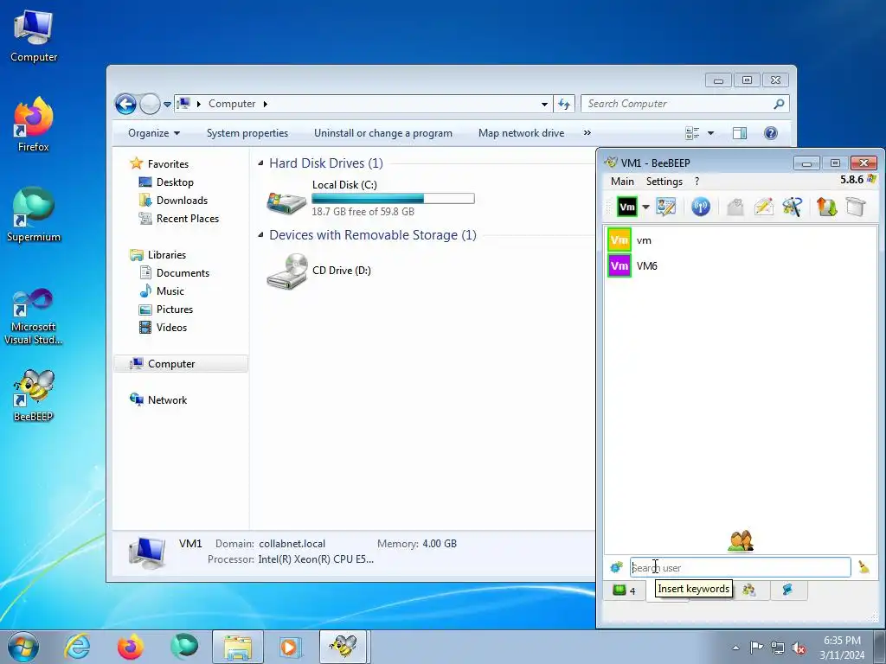Viewport: 886px width, 664px height.
Task: Open the edit profile icon in BeeBEEP toolbar
Action: (666, 207)
